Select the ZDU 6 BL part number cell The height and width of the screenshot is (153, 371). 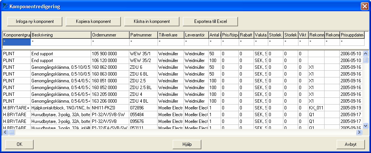pos(144,74)
